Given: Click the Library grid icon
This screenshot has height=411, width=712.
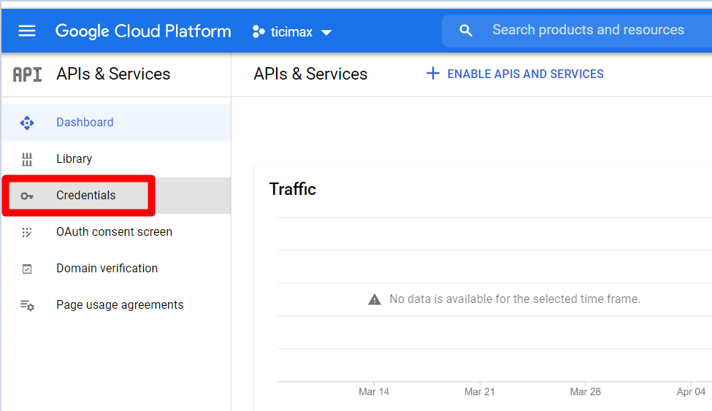Looking at the screenshot, I should [27, 159].
